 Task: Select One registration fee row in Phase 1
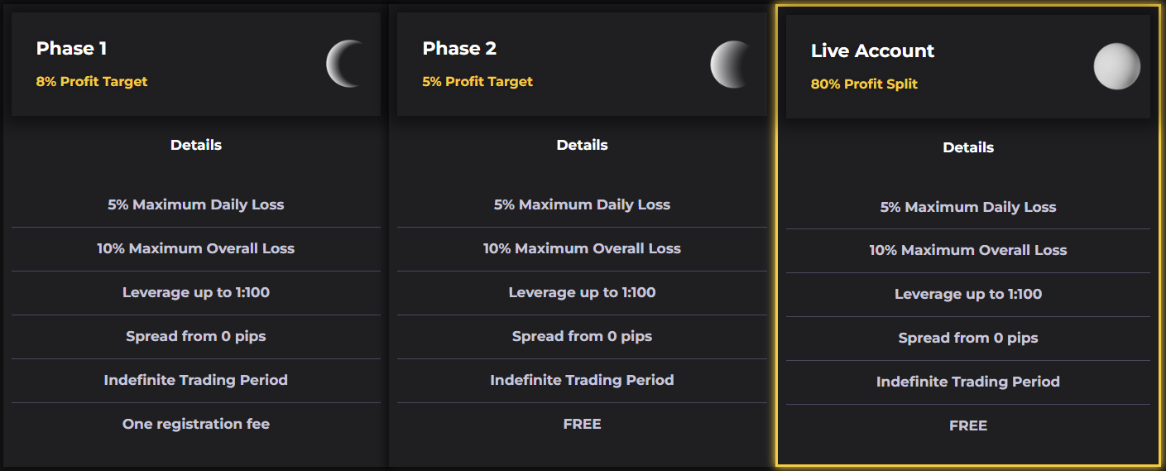point(196,424)
